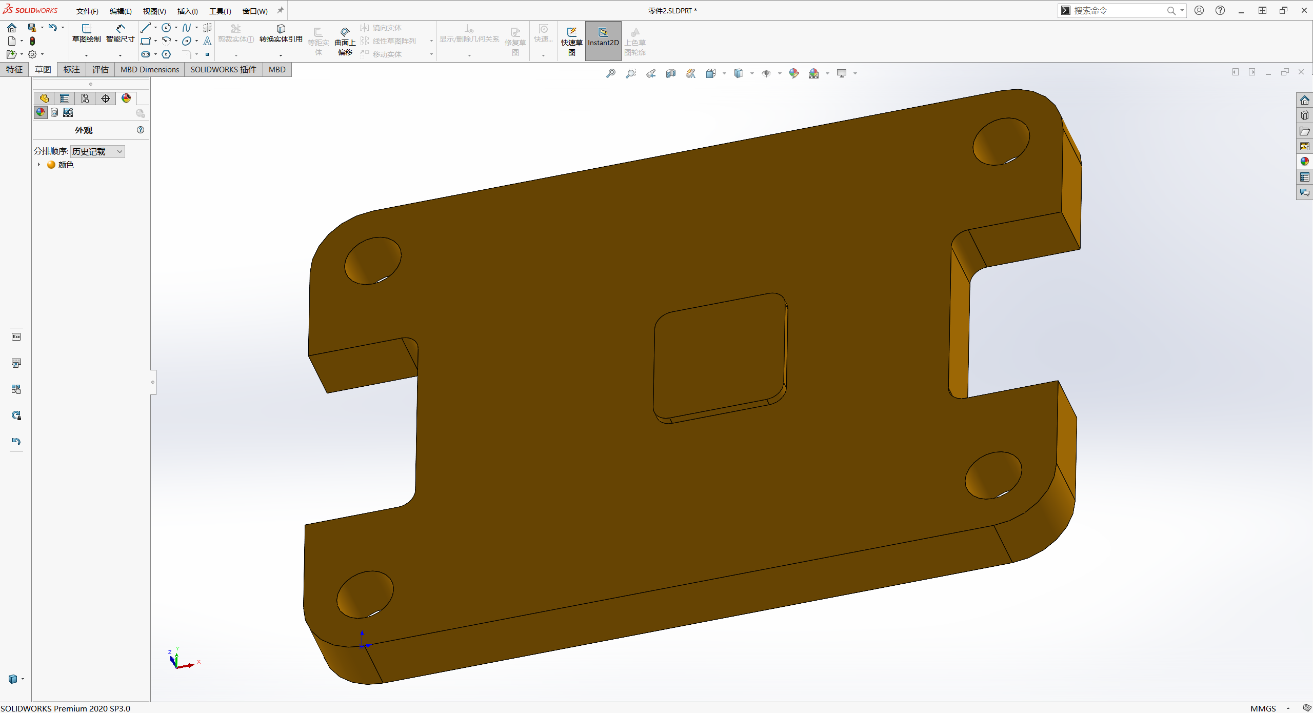Image resolution: width=1313 pixels, height=713 pixels.
Task: Click Zoom to Area magnifier icon
Action: tap(631, 73)
